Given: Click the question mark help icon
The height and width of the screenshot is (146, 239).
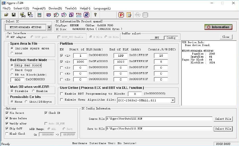Looking at the screenshot, I should point(95,15).
